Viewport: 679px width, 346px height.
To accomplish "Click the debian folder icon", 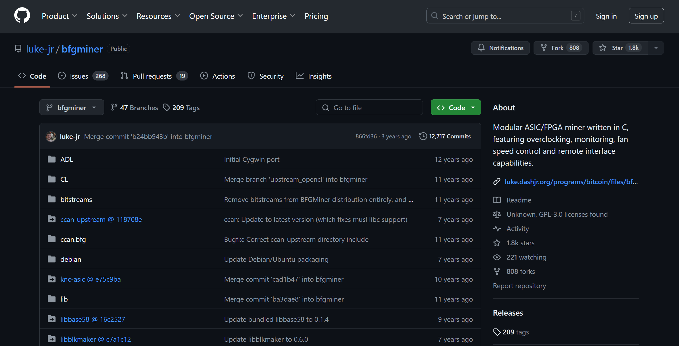I will [51, 259].
